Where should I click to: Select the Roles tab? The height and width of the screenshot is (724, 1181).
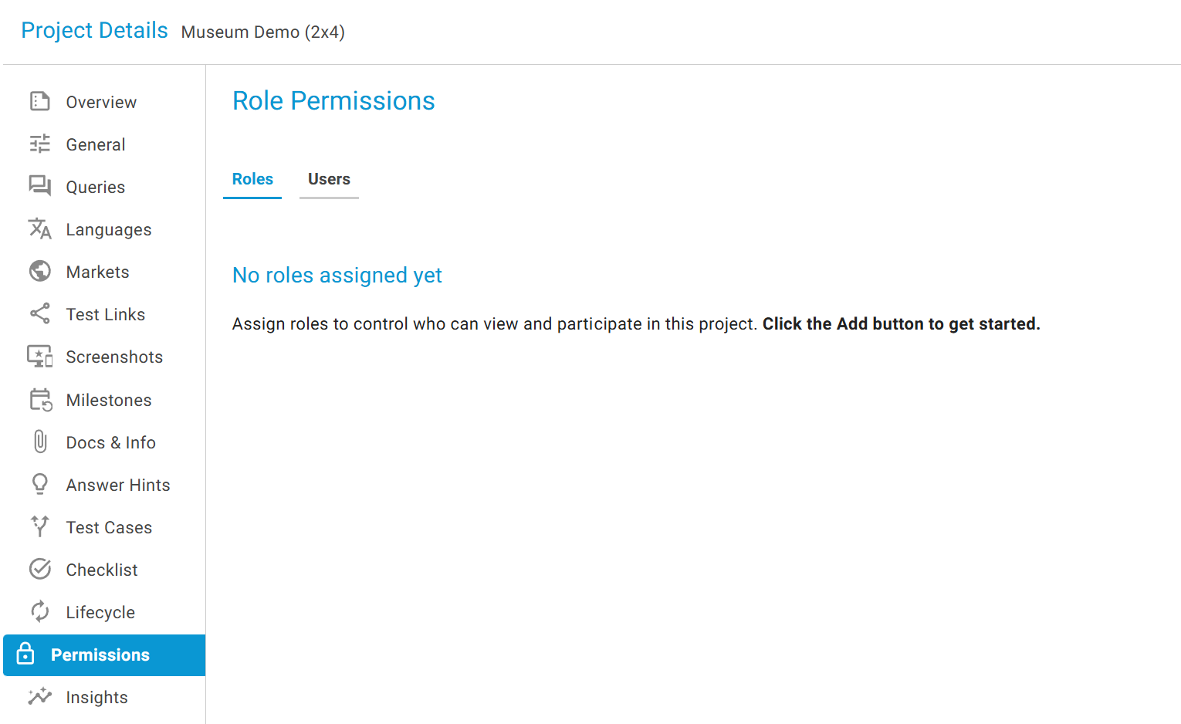pyautogui.click(x=252, y=179)
